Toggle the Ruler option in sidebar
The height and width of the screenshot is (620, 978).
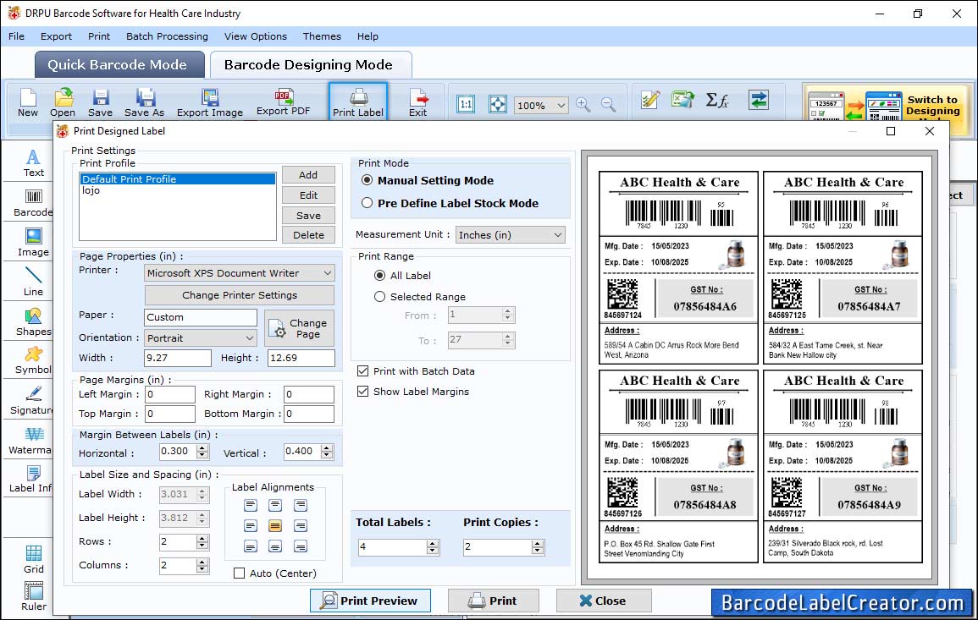34,596
